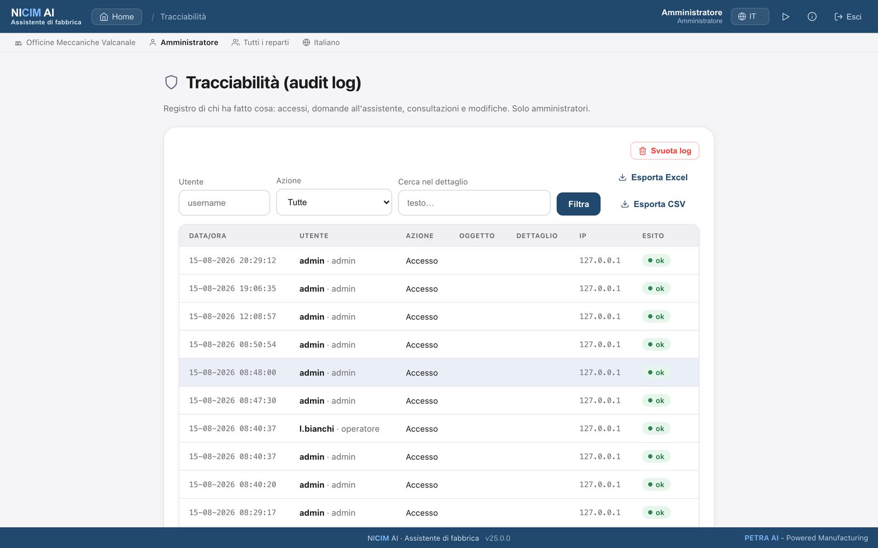Clear the log with Svuota log
The image size is (878, 548).
(665, 151)
